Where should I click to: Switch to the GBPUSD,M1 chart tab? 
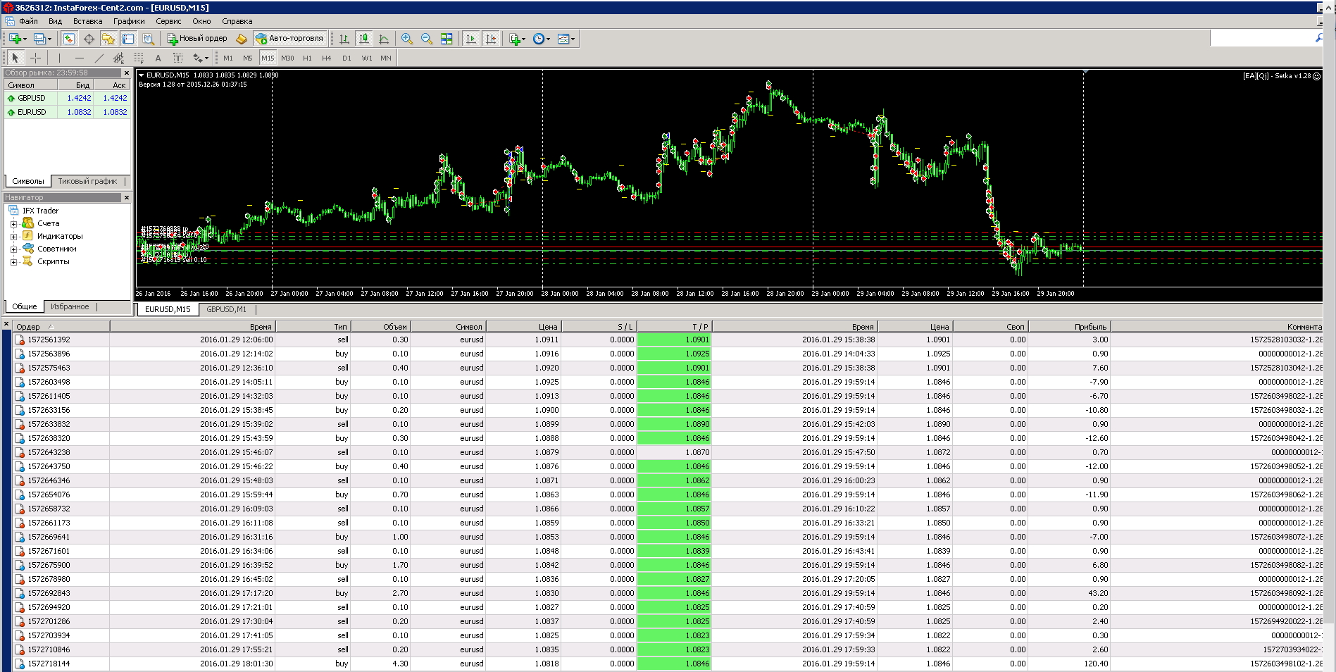(x=226, y=309)
